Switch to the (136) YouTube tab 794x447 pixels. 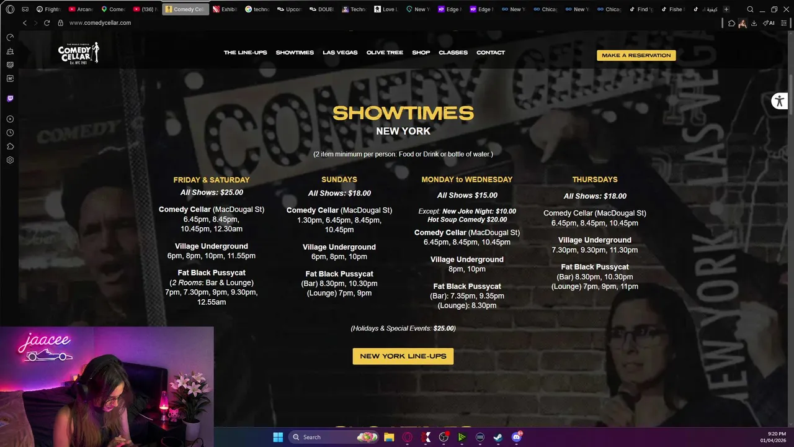pyautogui.click(x=146, y=9)
